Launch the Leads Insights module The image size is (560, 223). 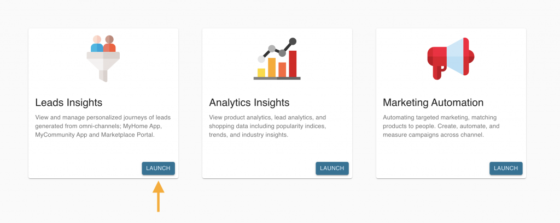coord(158,168)
